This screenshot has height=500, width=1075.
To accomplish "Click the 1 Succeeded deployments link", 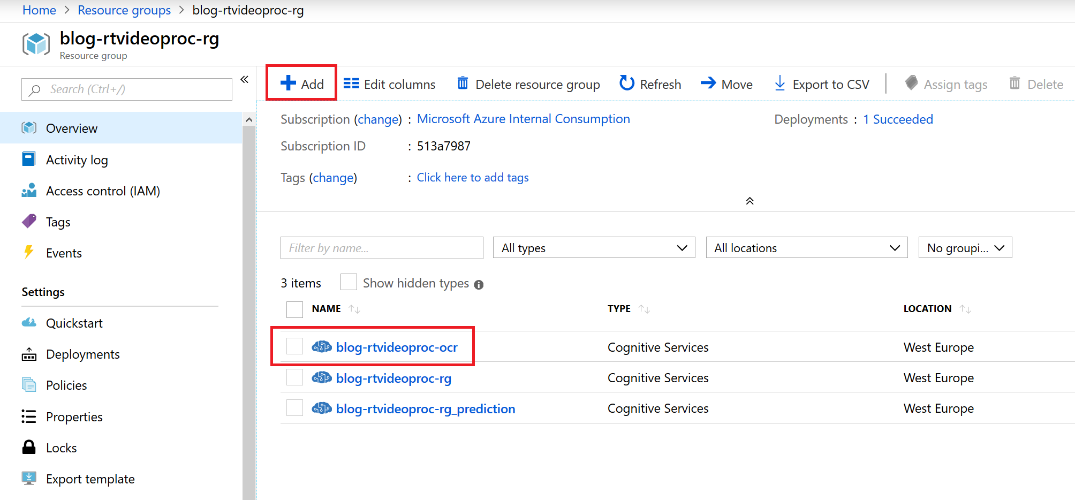I will tap(897, 119).
